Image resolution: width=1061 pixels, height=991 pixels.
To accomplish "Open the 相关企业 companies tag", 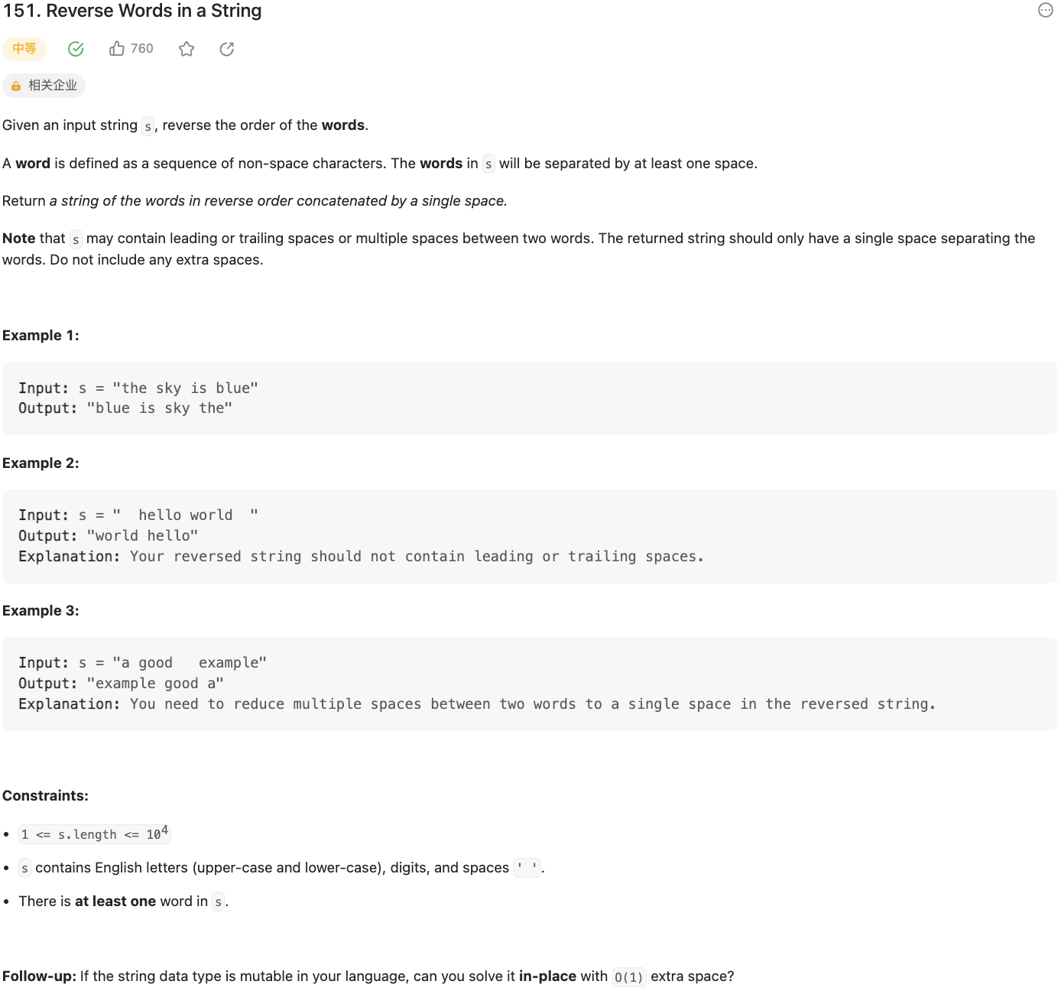I will pos(53,86).
